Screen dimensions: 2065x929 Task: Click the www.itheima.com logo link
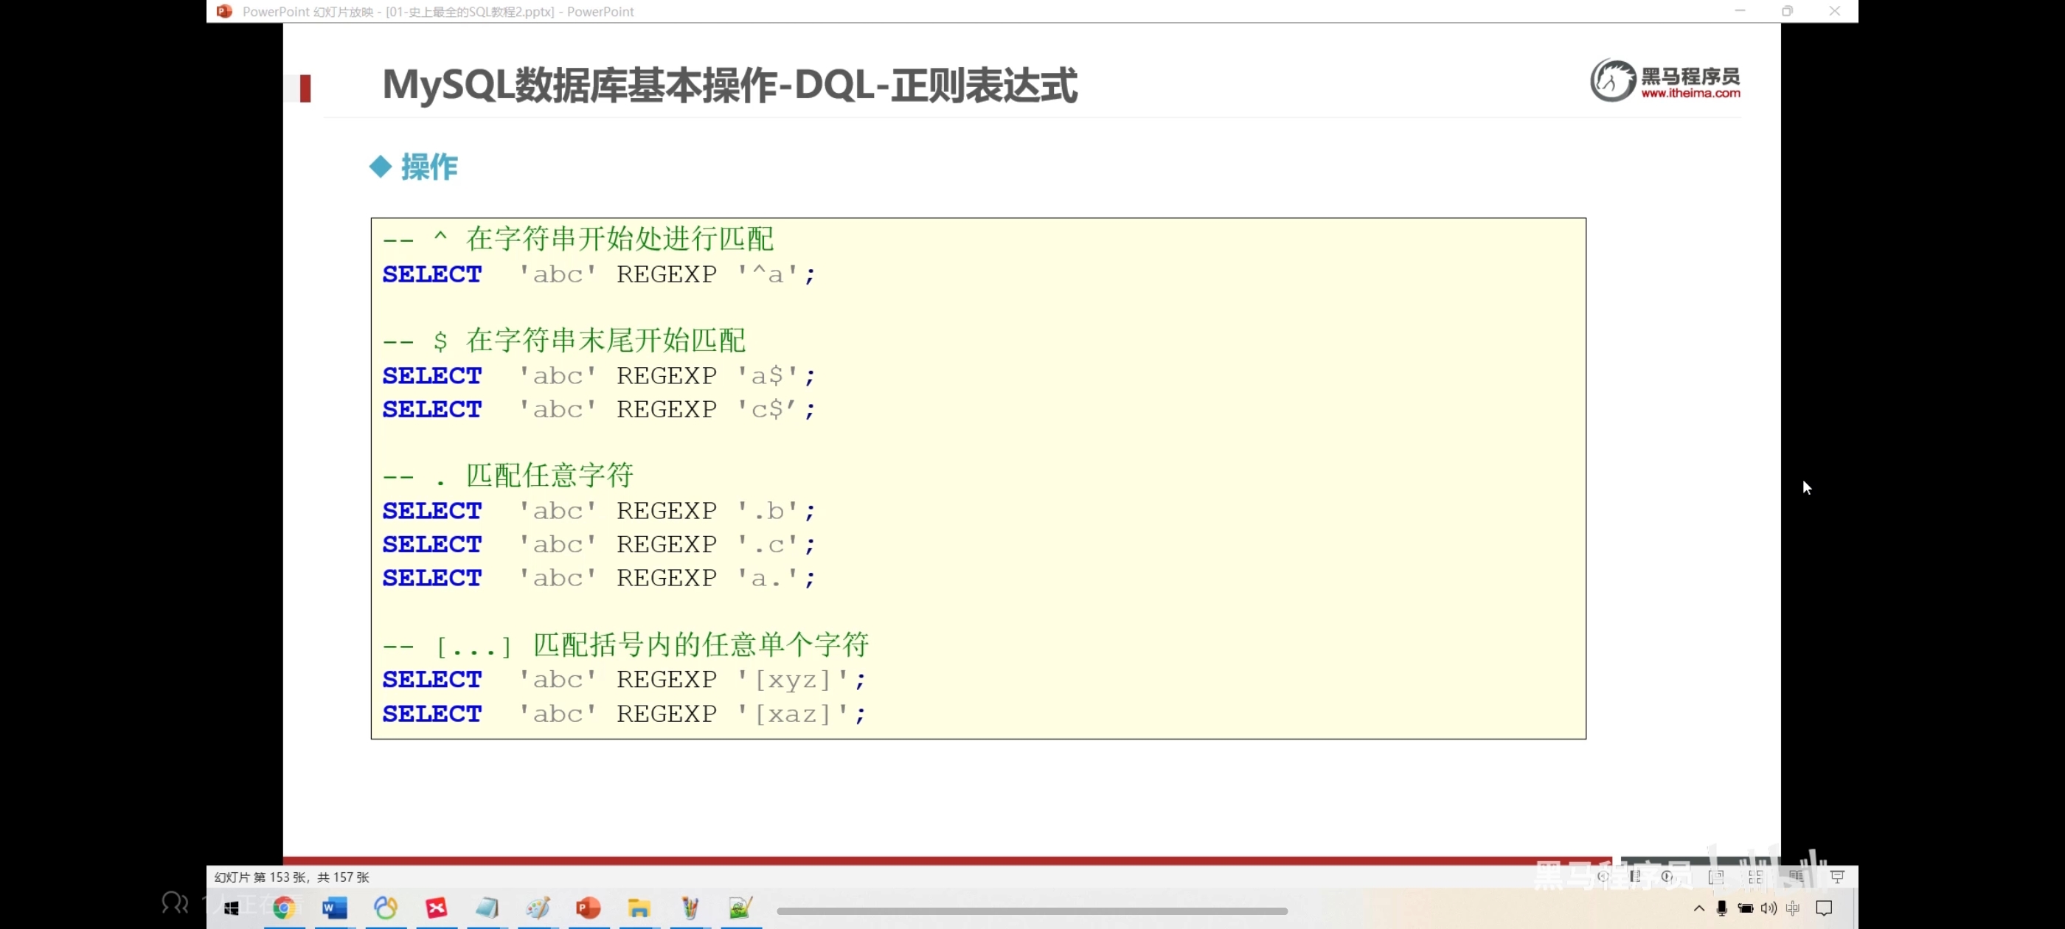1690,93
